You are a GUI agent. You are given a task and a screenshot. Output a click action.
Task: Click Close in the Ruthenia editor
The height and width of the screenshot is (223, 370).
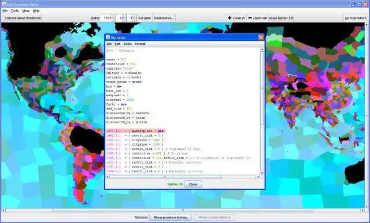point(193,184)
